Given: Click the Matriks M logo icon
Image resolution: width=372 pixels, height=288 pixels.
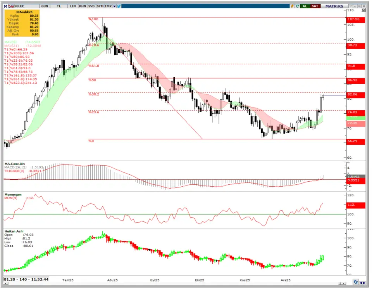Looking at the screenshot, I should pos(6,6).
